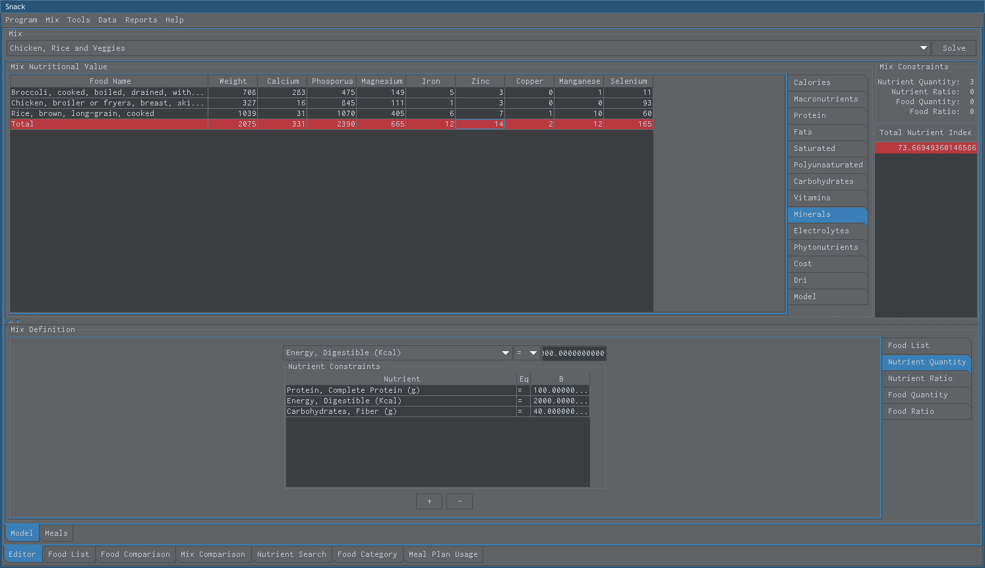
Task: Click the Nutrient column header in constraints
Action: [402, 379]
